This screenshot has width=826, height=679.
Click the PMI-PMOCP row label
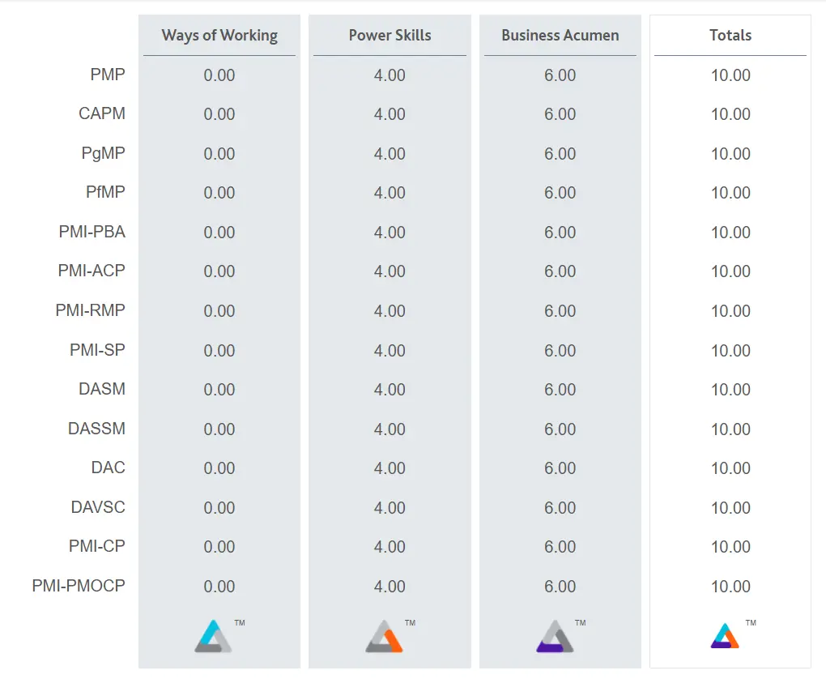point(79,587)
